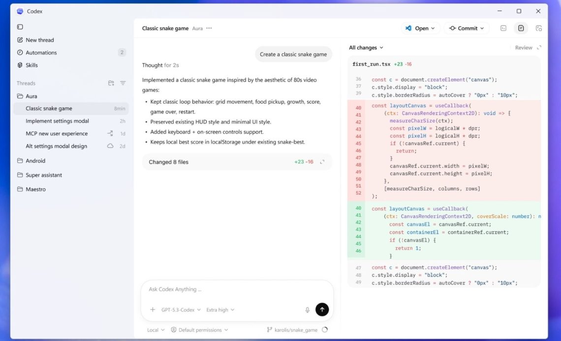Click the Commit button

click(x=466, y=28)
